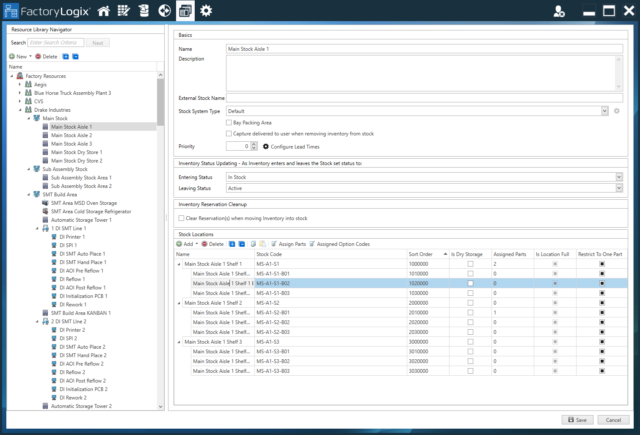Select SMT Area Cold Storage Refrigerator
This screenshot has height=435, width=640.
(91, 212)
